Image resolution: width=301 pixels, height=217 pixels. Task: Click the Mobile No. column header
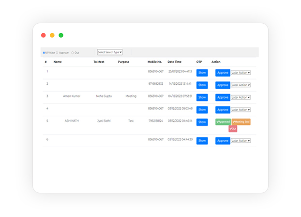coord(155,62)
